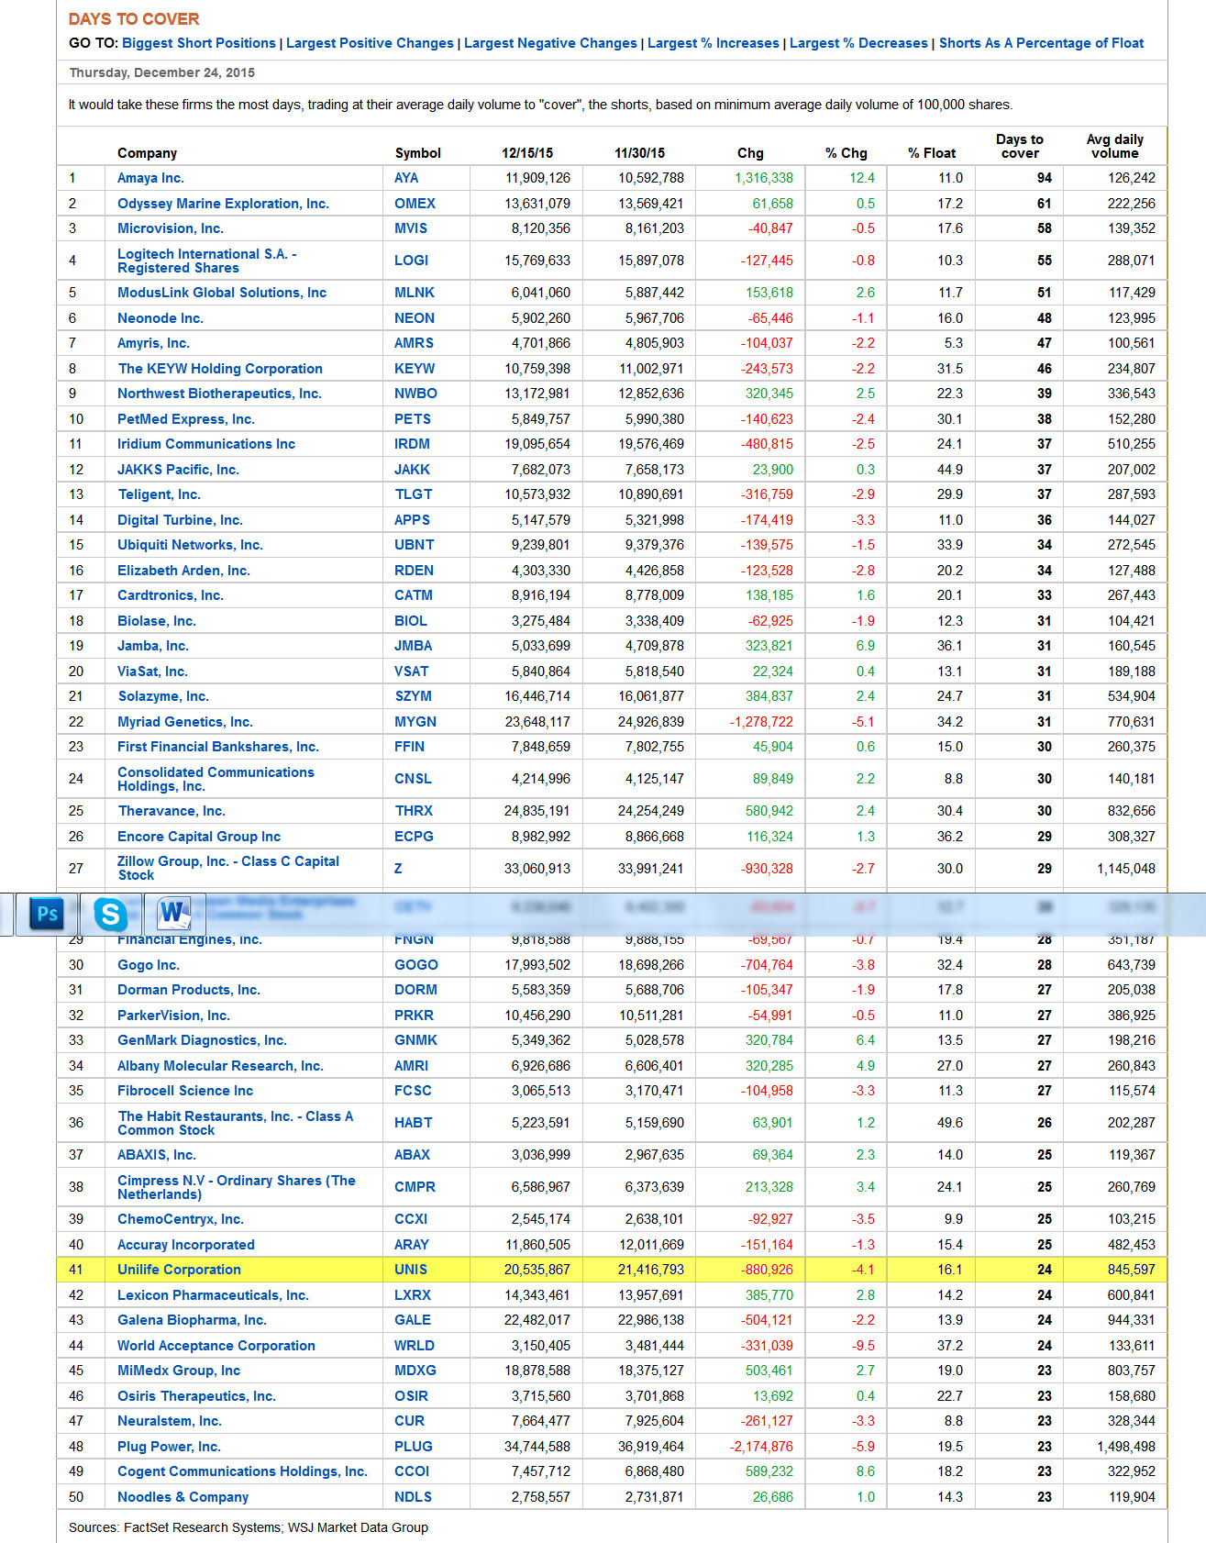Go to Shorts As A Percentage of Float
Image resolution: width=1206 pixels, height=1543 pixels.
point(1041,43)
